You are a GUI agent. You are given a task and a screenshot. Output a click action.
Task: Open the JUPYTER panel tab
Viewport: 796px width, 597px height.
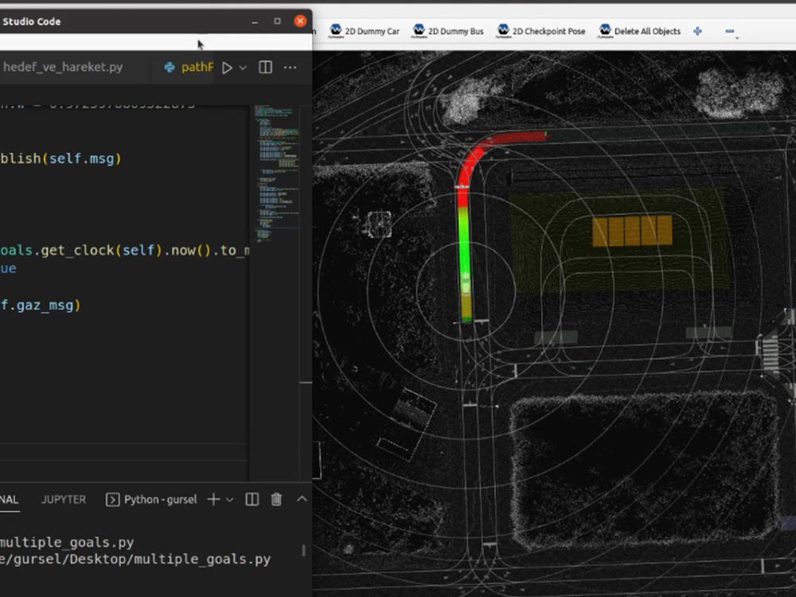coord(64,500)
